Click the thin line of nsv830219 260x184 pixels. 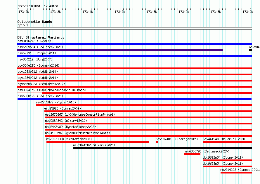(x=134, y=62)
